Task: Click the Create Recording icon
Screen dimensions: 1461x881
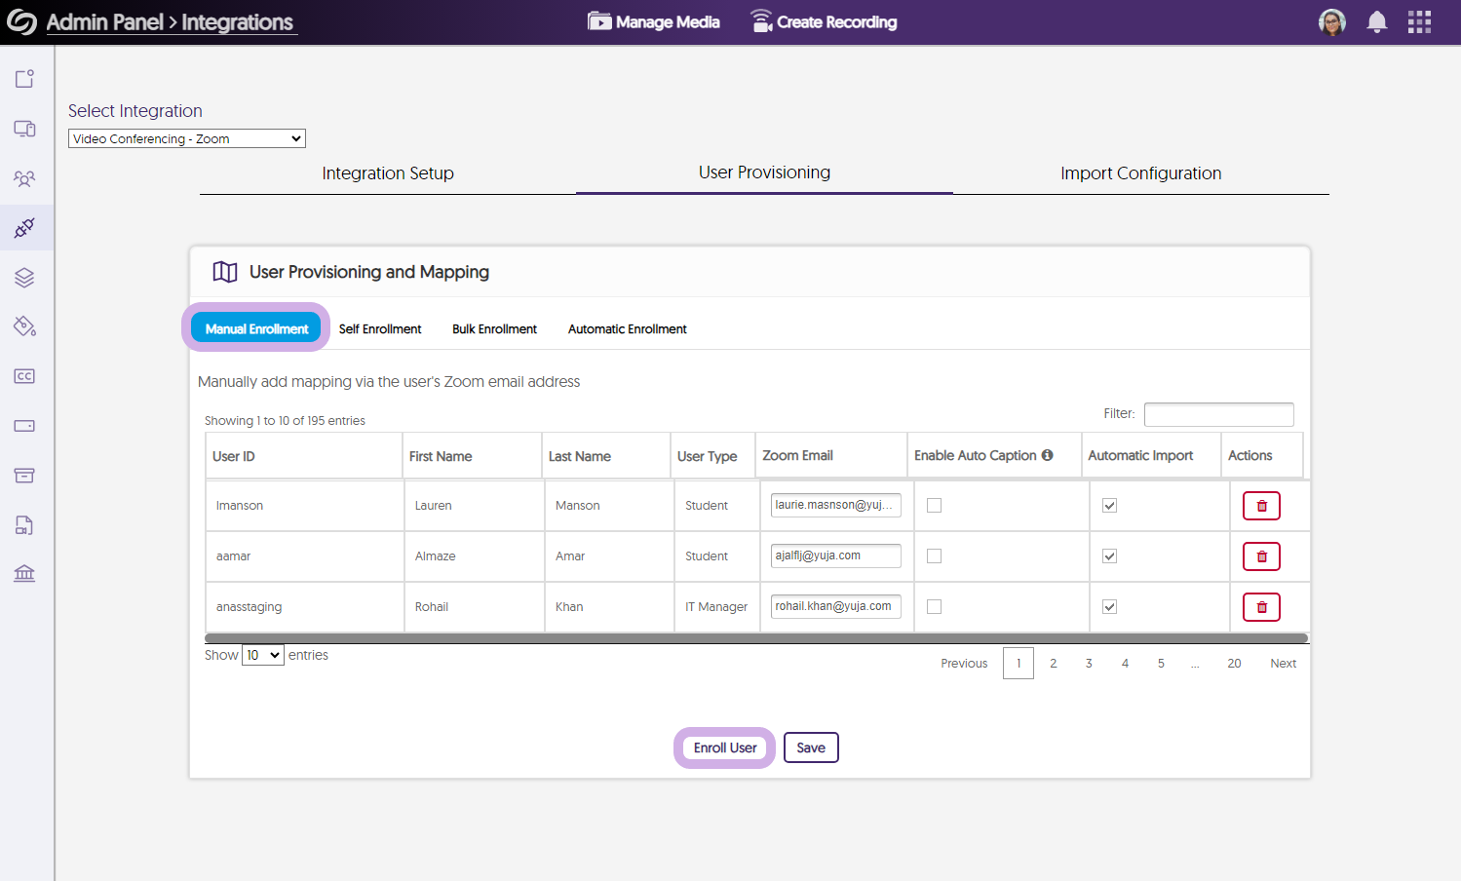Action: [761, 21]
